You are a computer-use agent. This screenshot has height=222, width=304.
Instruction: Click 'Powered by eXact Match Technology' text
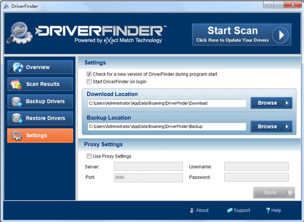(x=118, y=40)
